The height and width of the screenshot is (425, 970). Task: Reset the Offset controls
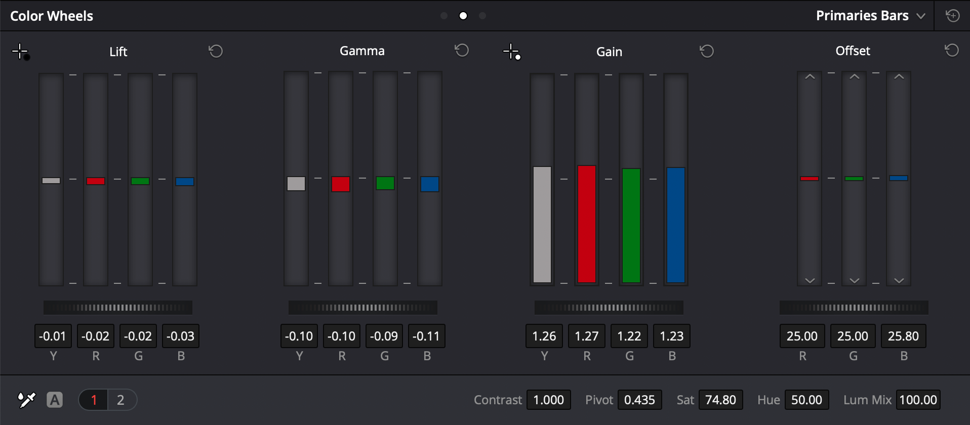coord(952,50)
